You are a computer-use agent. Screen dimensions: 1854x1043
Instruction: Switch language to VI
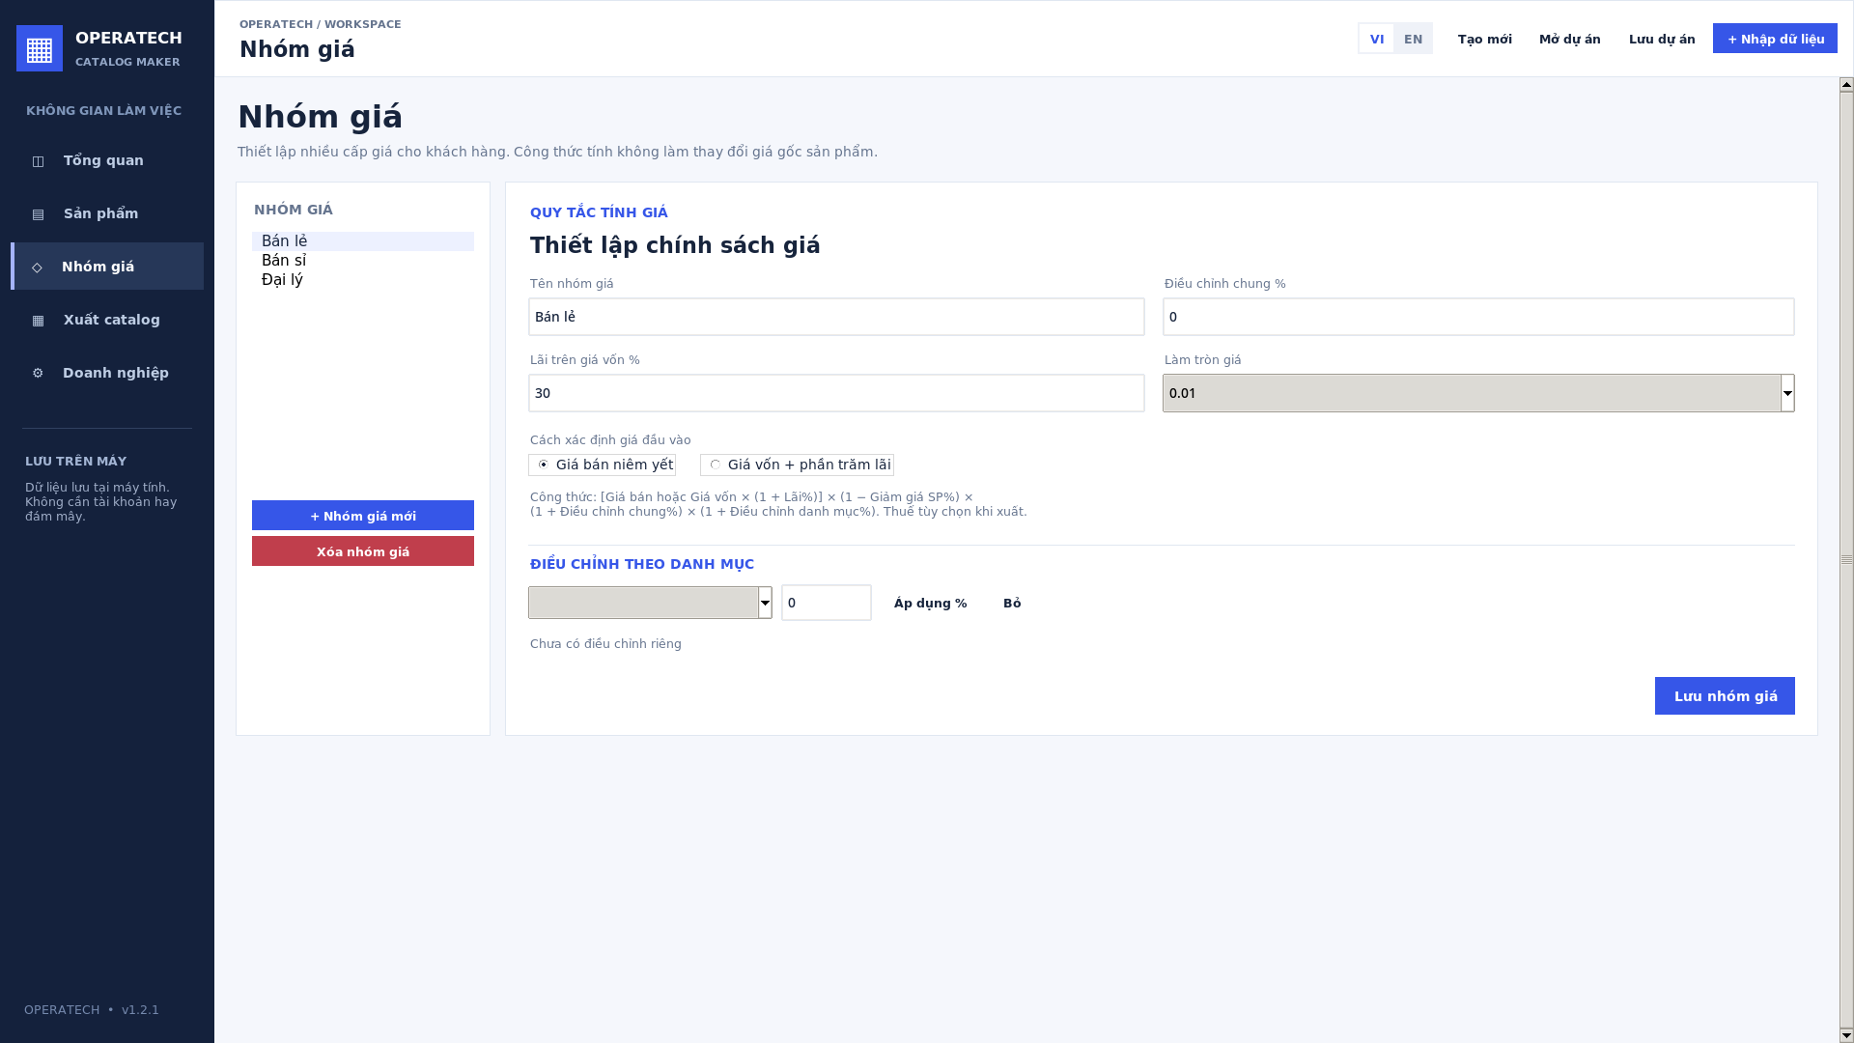pyautogui.click(x=1377, y=39)
